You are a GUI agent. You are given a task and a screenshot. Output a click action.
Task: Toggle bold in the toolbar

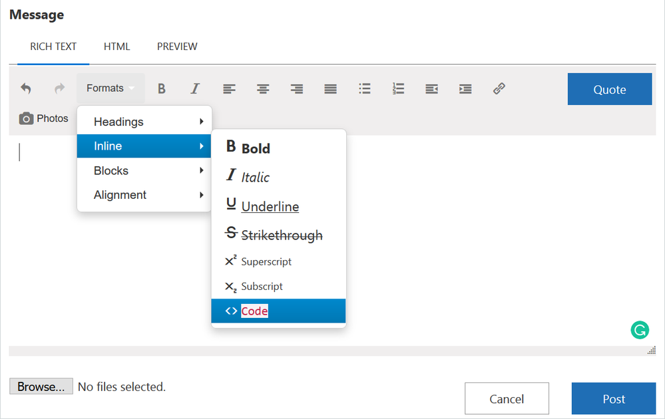click(x=161, y=88)
